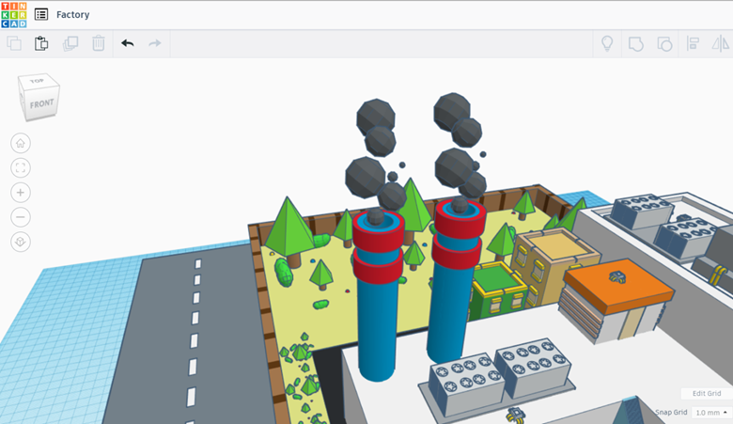Click the Factory design name
The height and width of the screenshot is (424, 733).
point(73,14)
